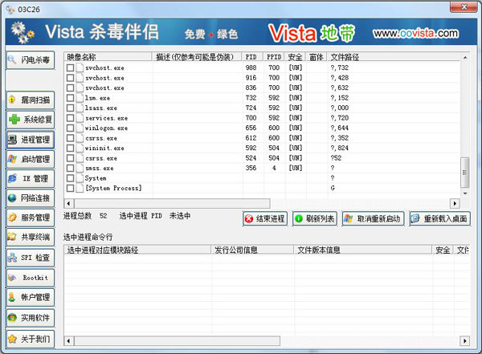482x354 pixels.
Task: Sort by PID column header
Action: pyautogui.click(x=252, y=57)
